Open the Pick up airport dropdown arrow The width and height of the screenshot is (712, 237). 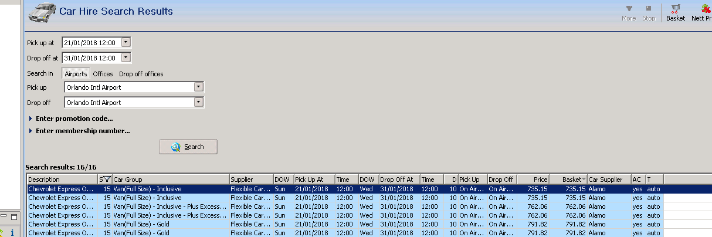click(x=199, y=87)
